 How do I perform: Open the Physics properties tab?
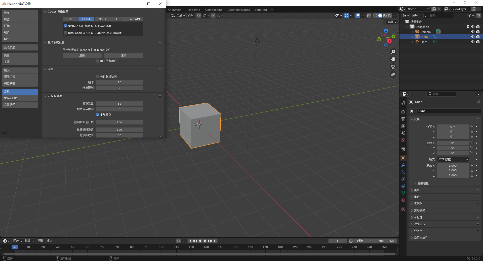[403, 179]
